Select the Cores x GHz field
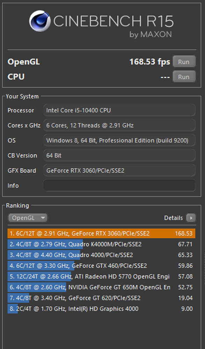The height and width of the screenshot is (349, 205). point(119,125)
